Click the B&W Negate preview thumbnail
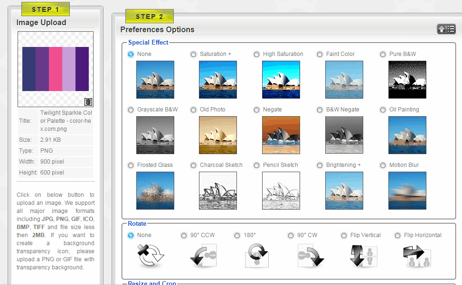 pos(344,135)
